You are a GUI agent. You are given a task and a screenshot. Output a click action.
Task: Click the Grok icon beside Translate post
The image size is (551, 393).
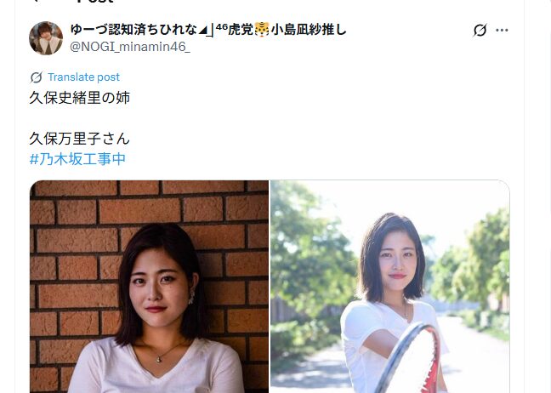pos(37,77)
